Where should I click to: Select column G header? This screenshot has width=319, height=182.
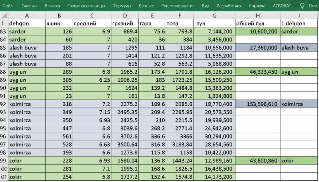[214, 15]
